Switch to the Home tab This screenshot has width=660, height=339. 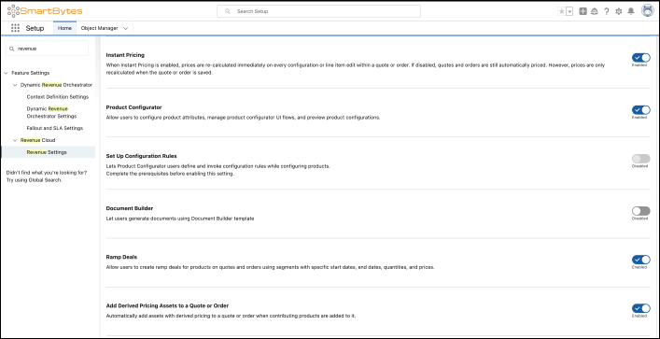click(x=64, y=28)
